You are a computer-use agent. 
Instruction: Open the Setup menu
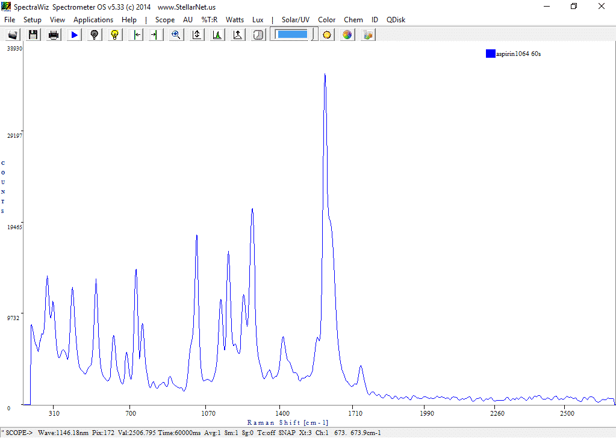click(32, 20)
